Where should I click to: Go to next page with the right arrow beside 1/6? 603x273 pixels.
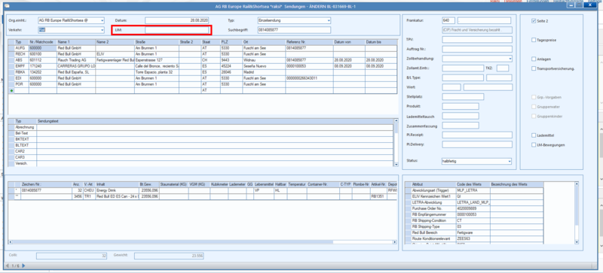click(23, 265)
